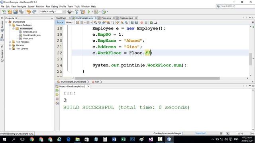Expand the Libraries node
The height and width of the screenshot is (143, 255).
[10, 45]
